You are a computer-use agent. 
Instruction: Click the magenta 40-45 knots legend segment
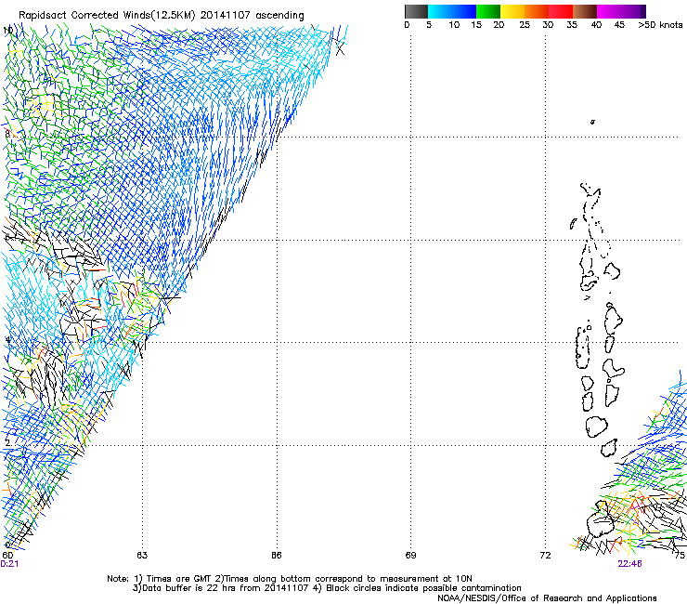coord(609,11)
